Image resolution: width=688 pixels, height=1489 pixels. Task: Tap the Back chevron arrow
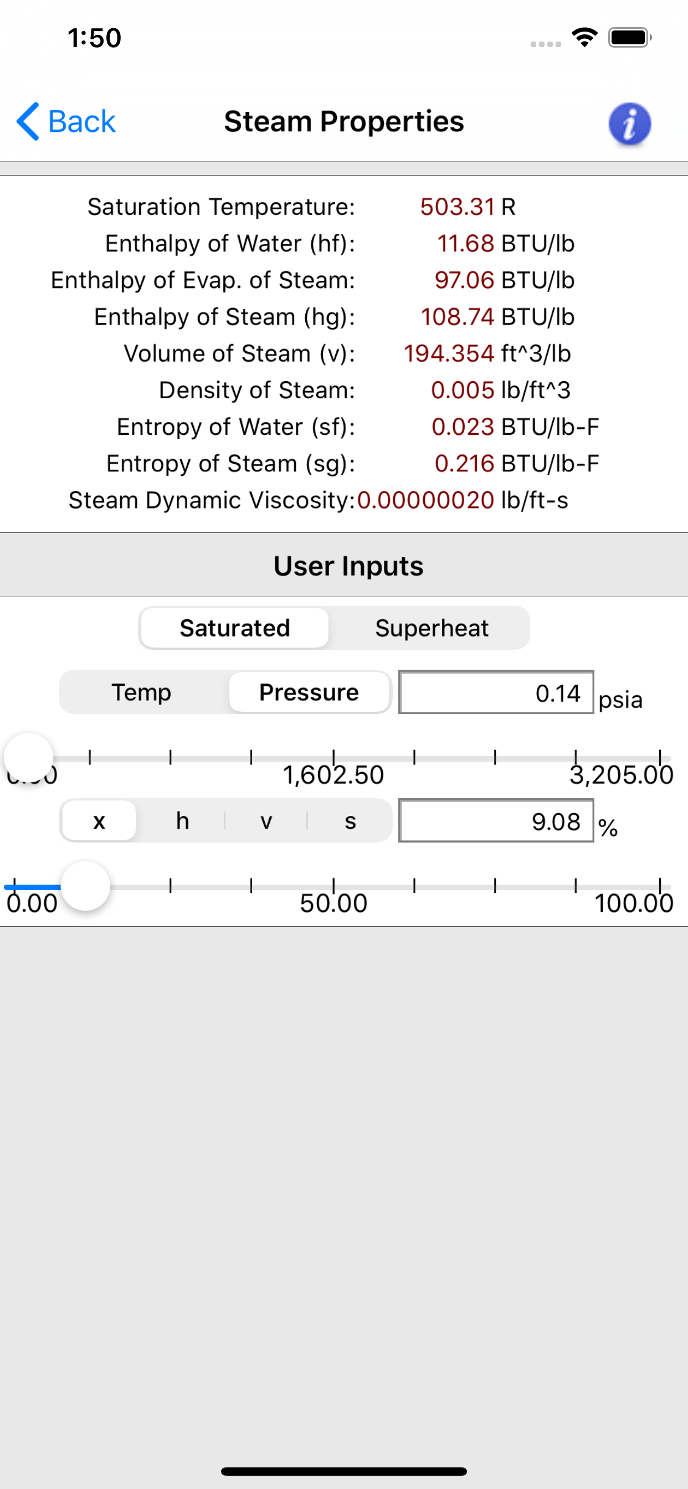(28, 121)
